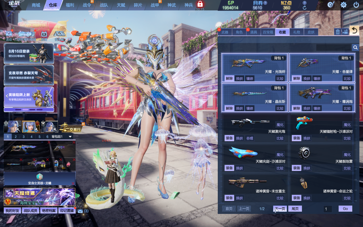363x227 pixels.
Task: Expand the 背包组1 dropdown
Action: pyautogui.click(x=70, y=137)
